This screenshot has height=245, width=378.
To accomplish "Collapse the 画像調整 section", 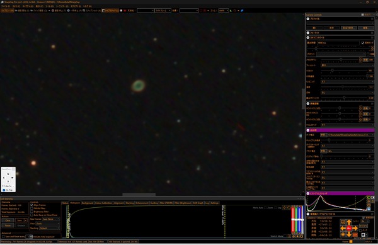I will point(308,103).
